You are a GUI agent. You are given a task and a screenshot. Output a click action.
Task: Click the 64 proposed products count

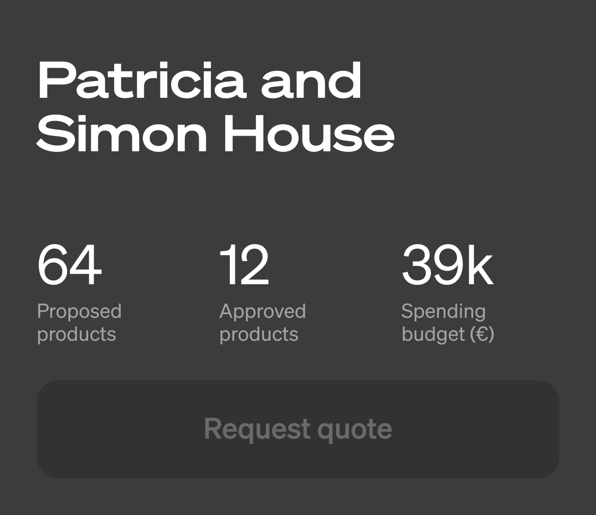click(x=69, y=265)
